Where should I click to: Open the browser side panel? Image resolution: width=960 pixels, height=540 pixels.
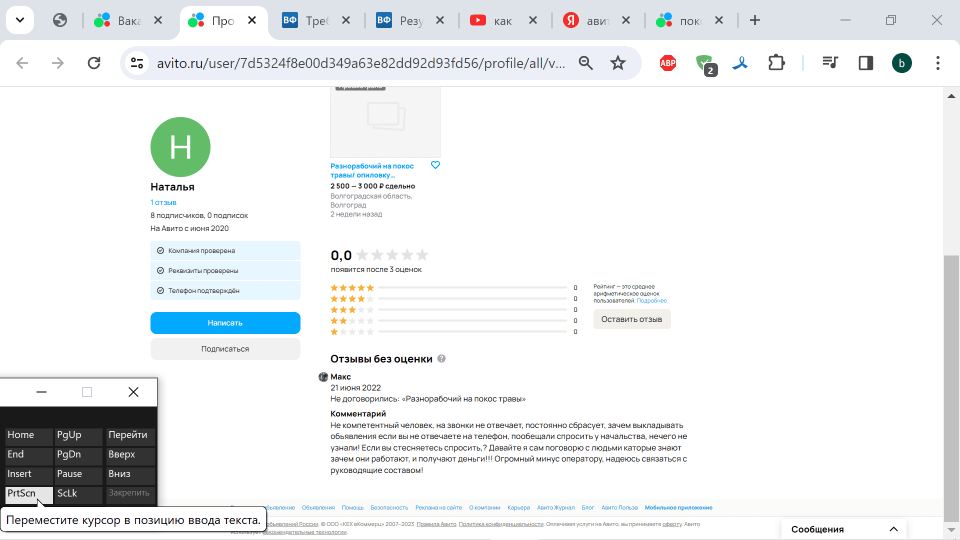[866, 63]
